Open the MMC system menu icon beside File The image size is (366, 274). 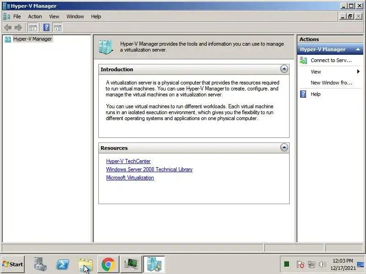pyautogui.click(x=6, y=16)
